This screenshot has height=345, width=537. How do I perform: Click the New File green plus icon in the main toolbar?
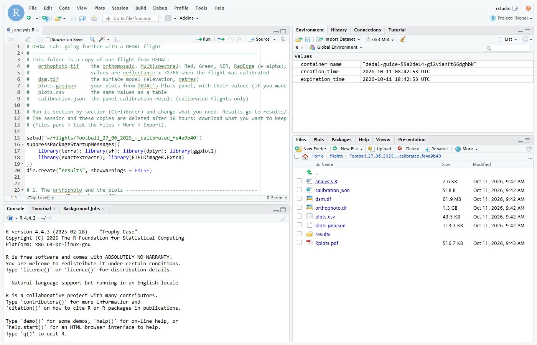pos(29,18)
